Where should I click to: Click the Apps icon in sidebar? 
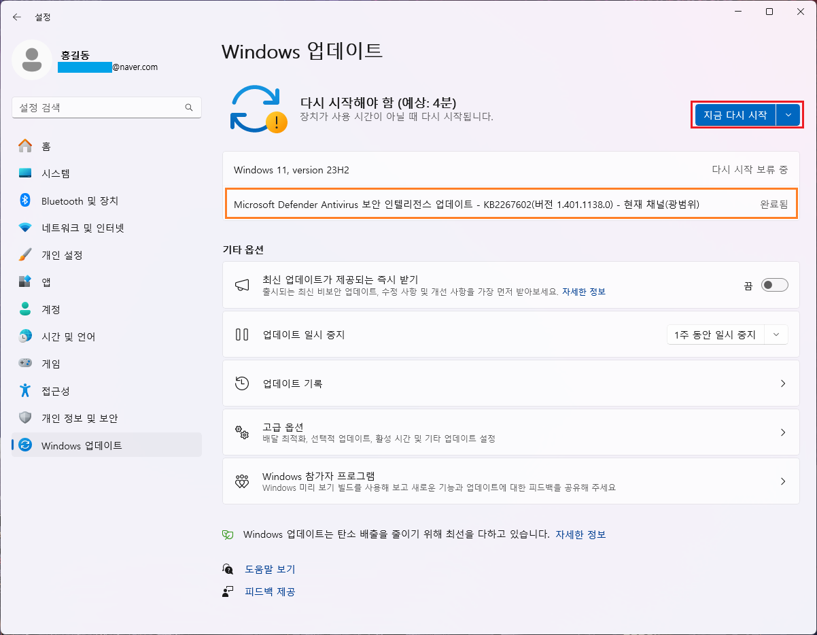coord(25,282)
